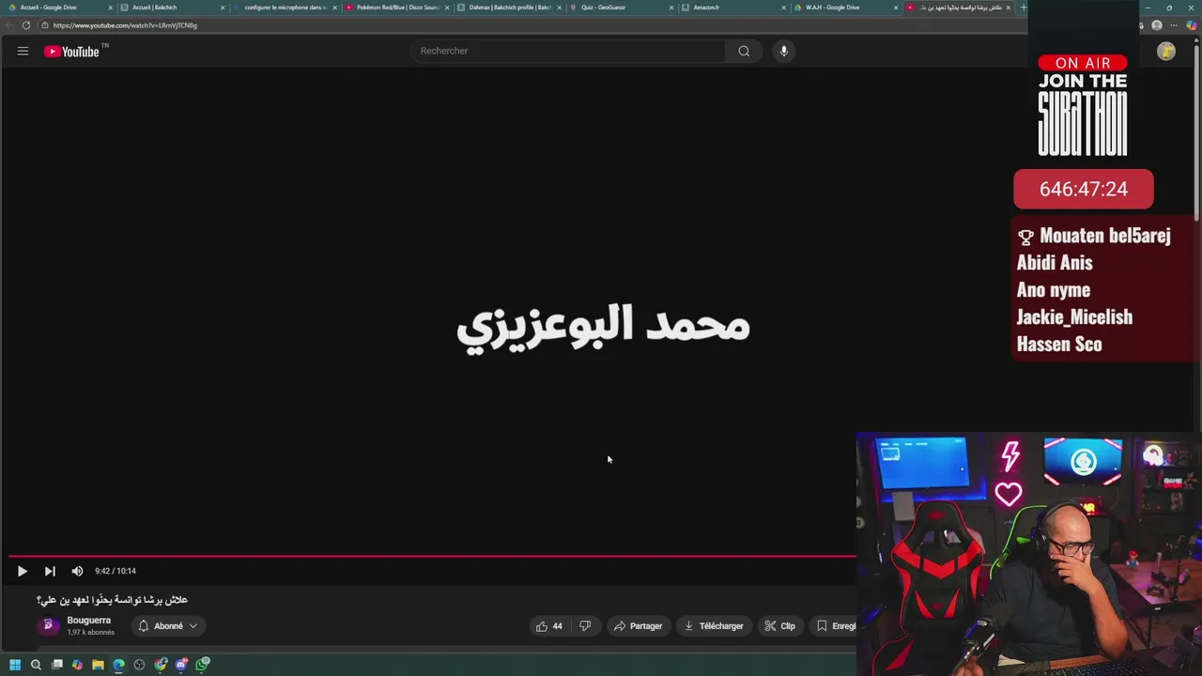The height and width of the screenshot is (676, 1202).
Task: Click Abidi Anis in the leaderboard
Action: (x=1055, y=263)
